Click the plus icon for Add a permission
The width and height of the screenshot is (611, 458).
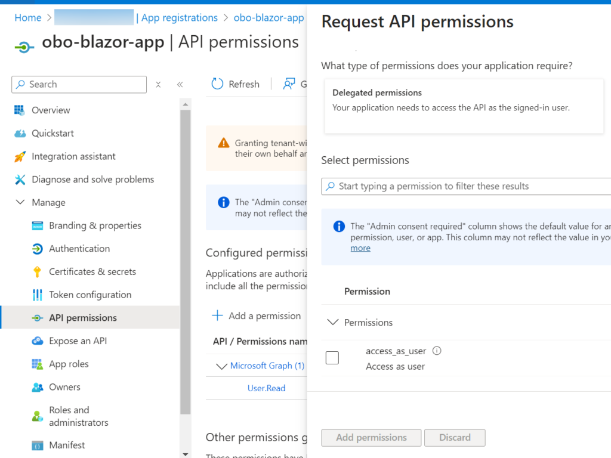[217, 315]
